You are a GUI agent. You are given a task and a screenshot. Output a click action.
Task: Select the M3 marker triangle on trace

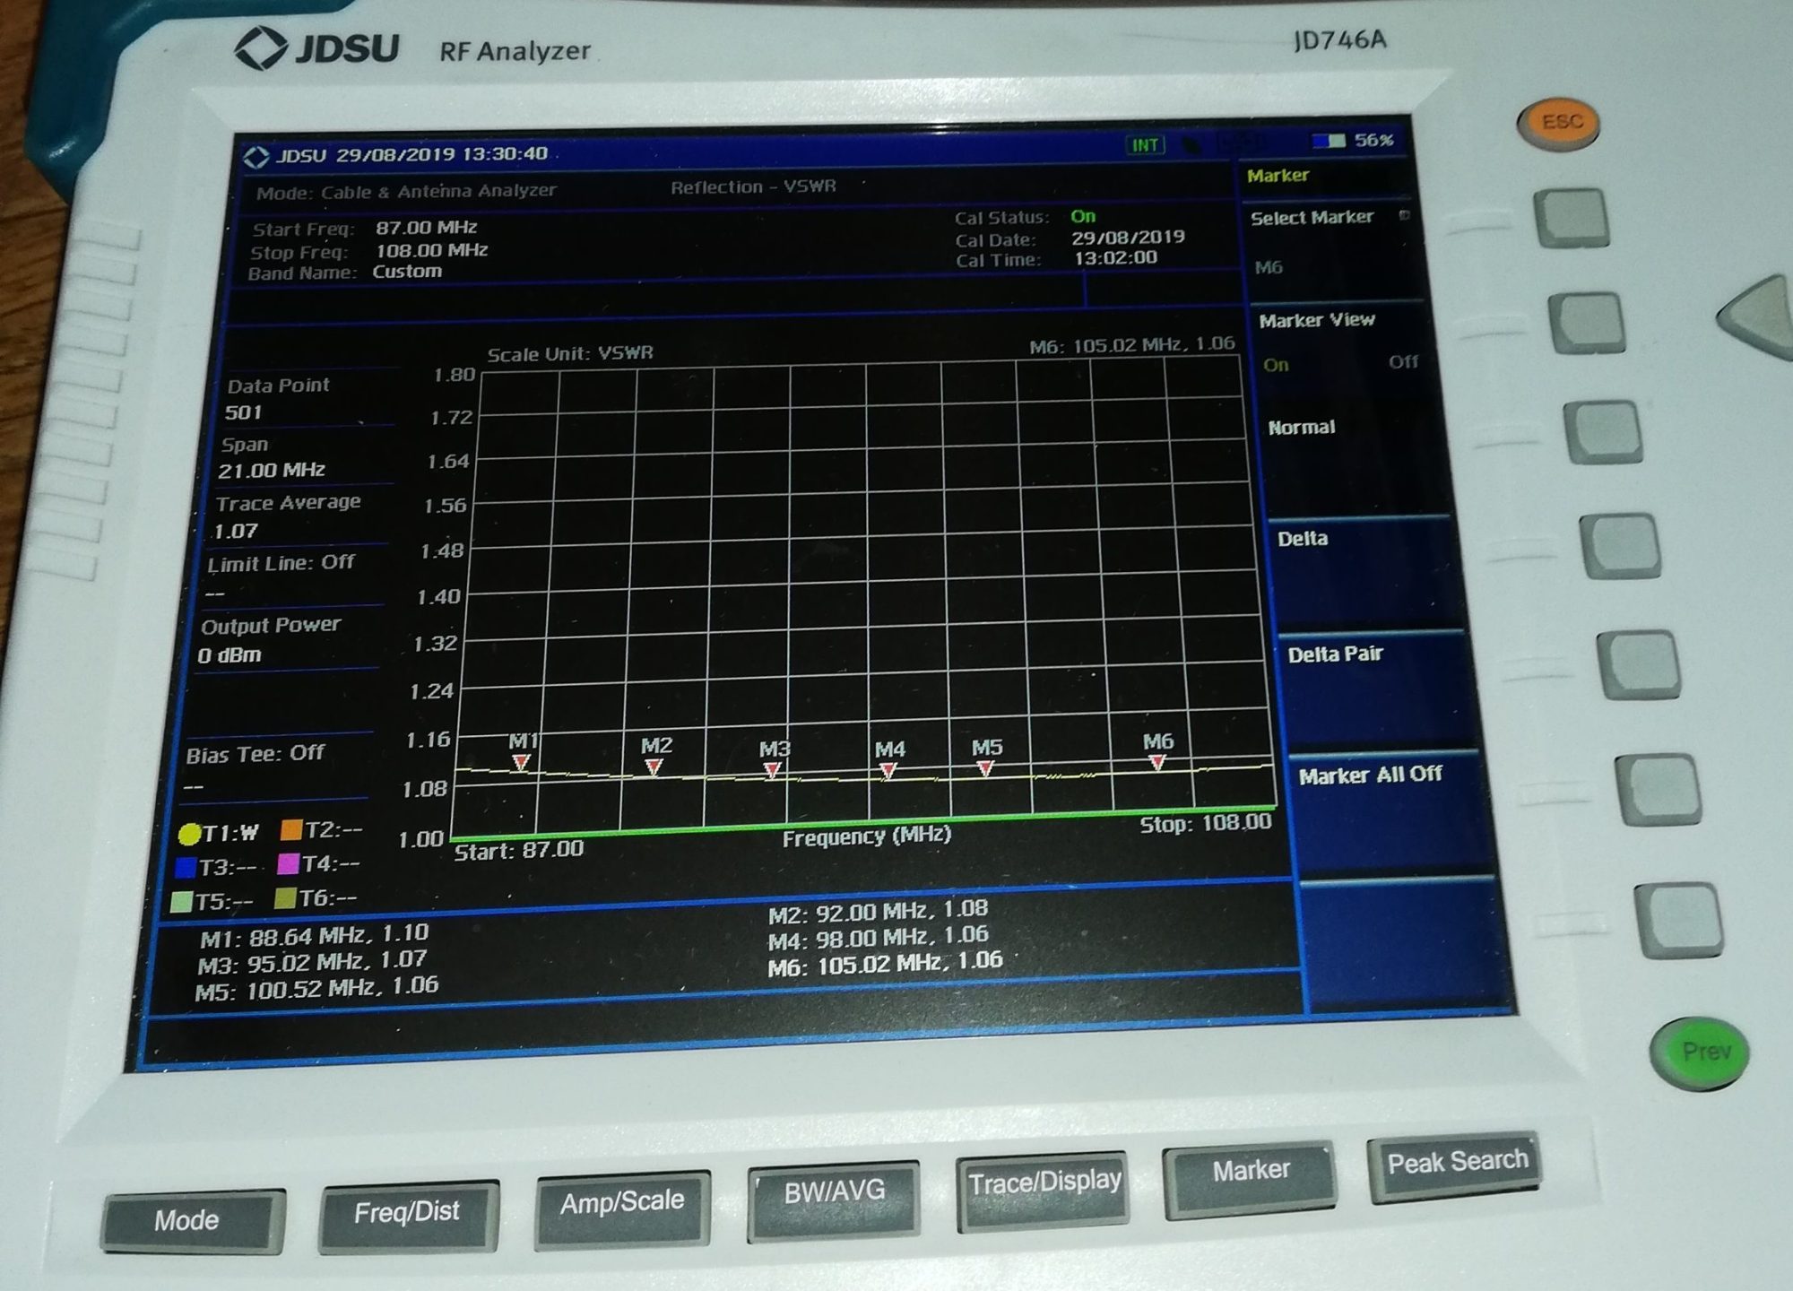point(771,770)
